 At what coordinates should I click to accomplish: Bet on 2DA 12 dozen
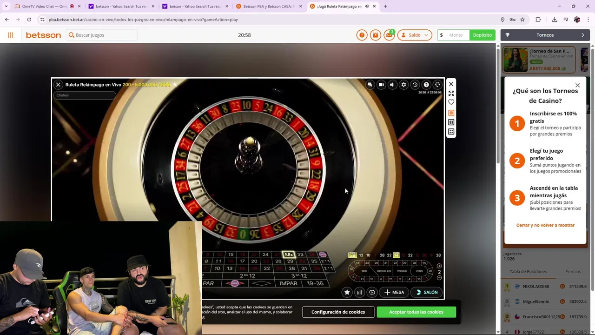[247, 275]
